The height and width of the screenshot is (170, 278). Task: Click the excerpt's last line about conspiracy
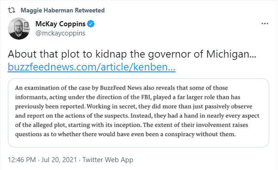click(x=125, y=134)
